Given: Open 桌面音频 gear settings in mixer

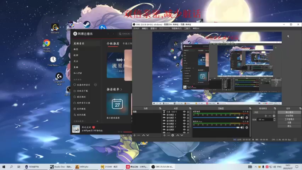Looking at the screenshot, I should [247, 117].
